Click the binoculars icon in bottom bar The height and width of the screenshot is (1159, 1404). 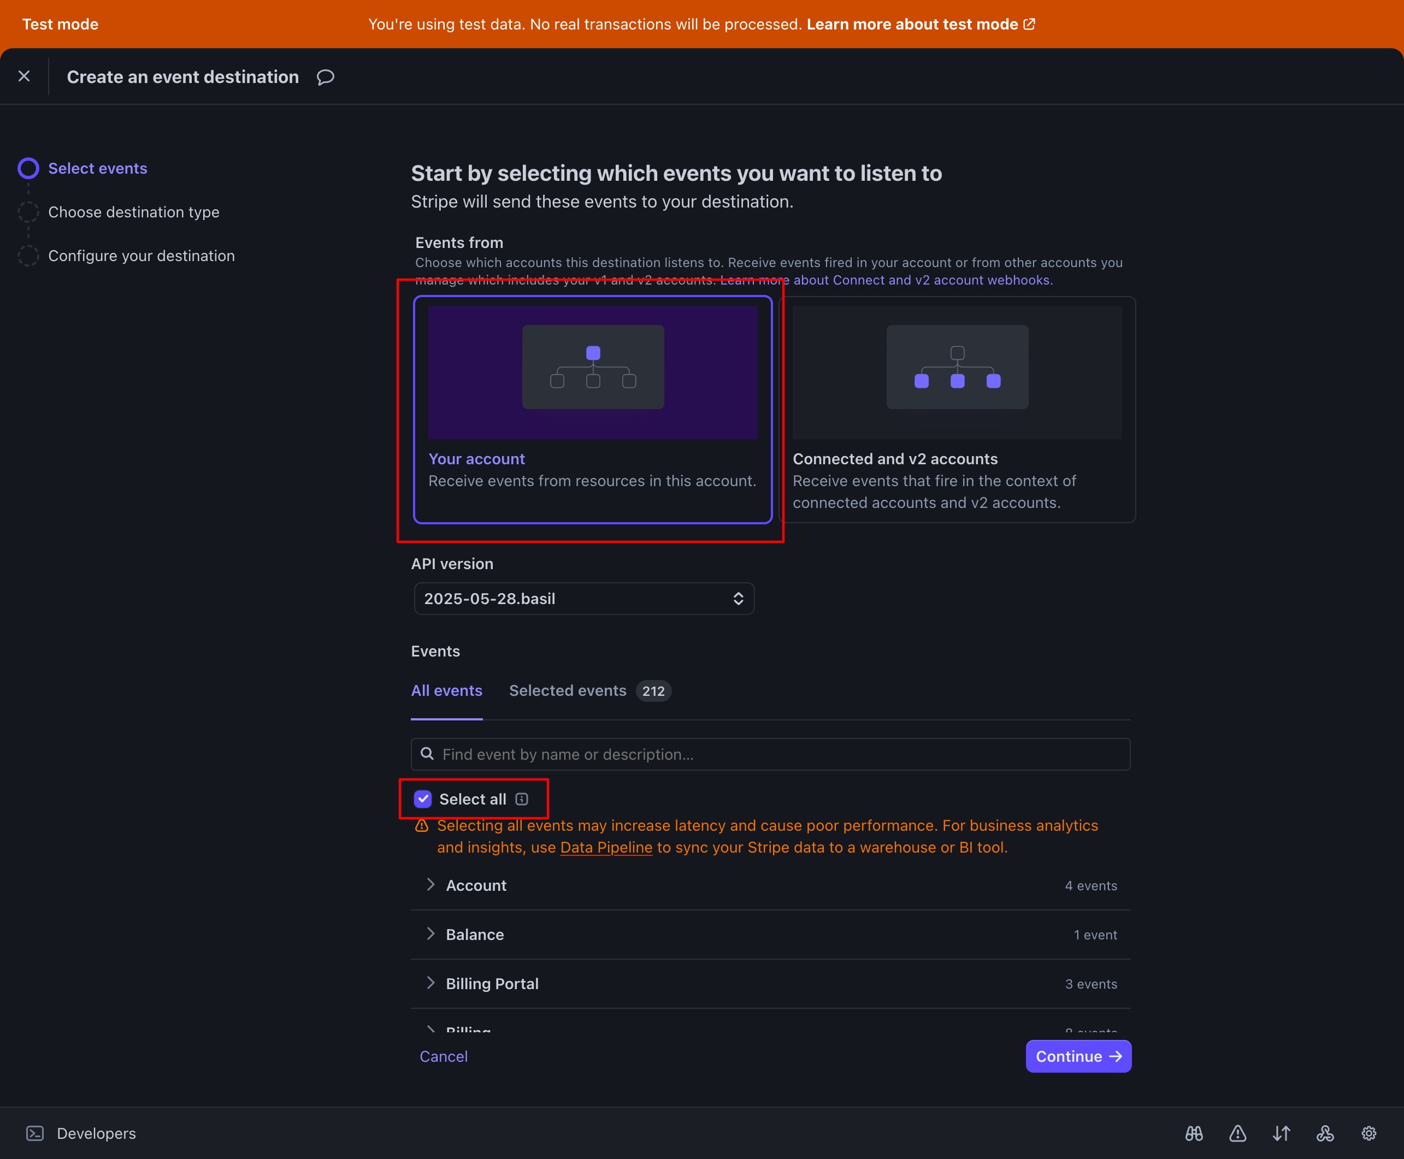pyautogui.click(x=1194, y=1133)
